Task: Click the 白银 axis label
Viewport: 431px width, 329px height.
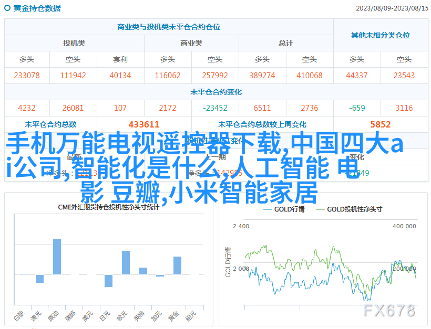Action: tap(19, 316)
